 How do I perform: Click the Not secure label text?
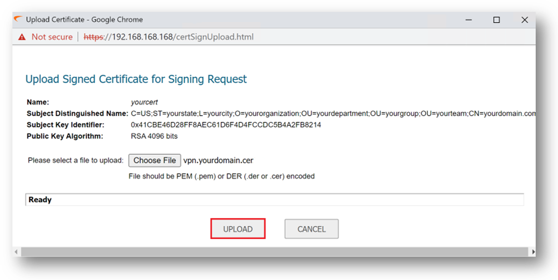52,37
